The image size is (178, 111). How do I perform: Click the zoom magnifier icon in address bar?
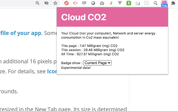click(38, 3)
